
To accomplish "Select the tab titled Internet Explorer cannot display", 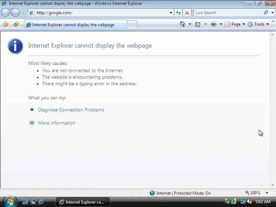I will point(76,25).
